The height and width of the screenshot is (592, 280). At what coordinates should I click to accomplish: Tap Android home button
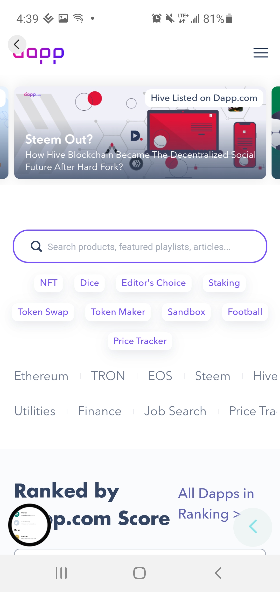139,573
